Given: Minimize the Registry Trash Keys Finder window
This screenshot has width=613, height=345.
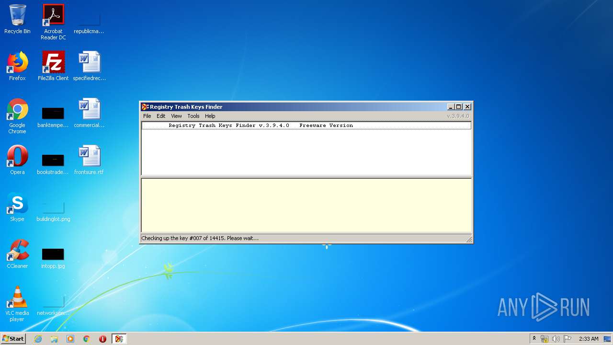Looking at the screenshot, I should [451, 107].
